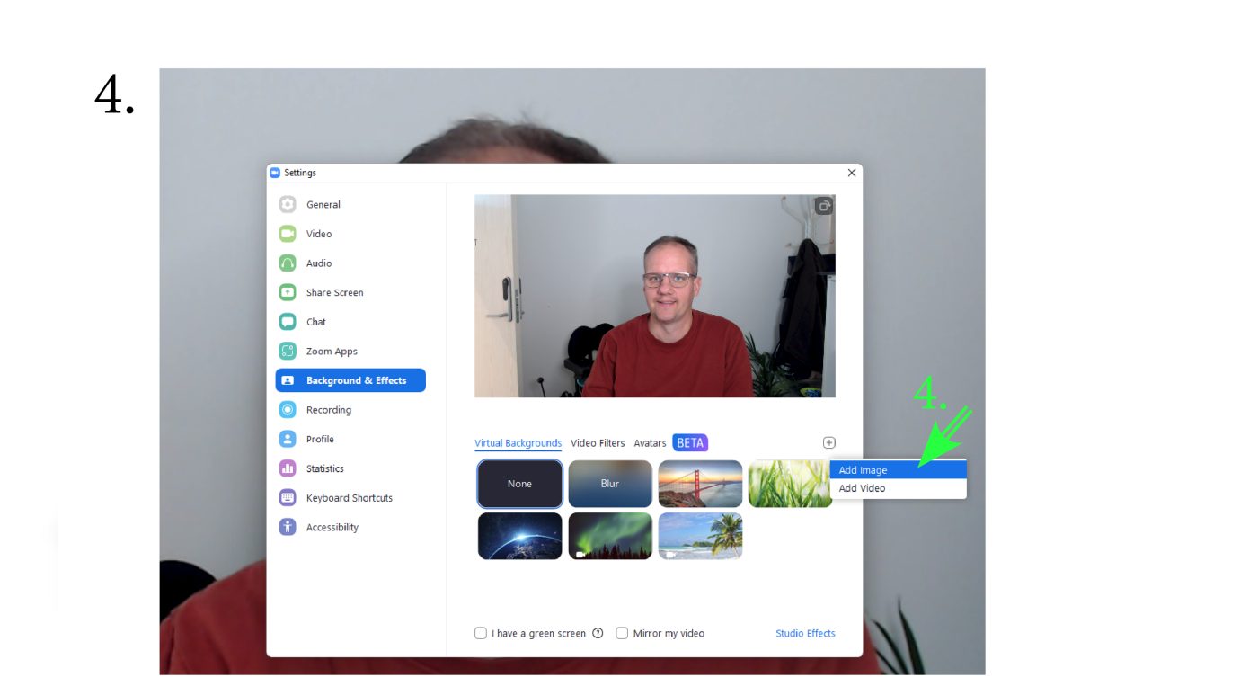Screen dimensions: 1258x686
Task: Click the camera video preview
Action: [x=655, y=296]
